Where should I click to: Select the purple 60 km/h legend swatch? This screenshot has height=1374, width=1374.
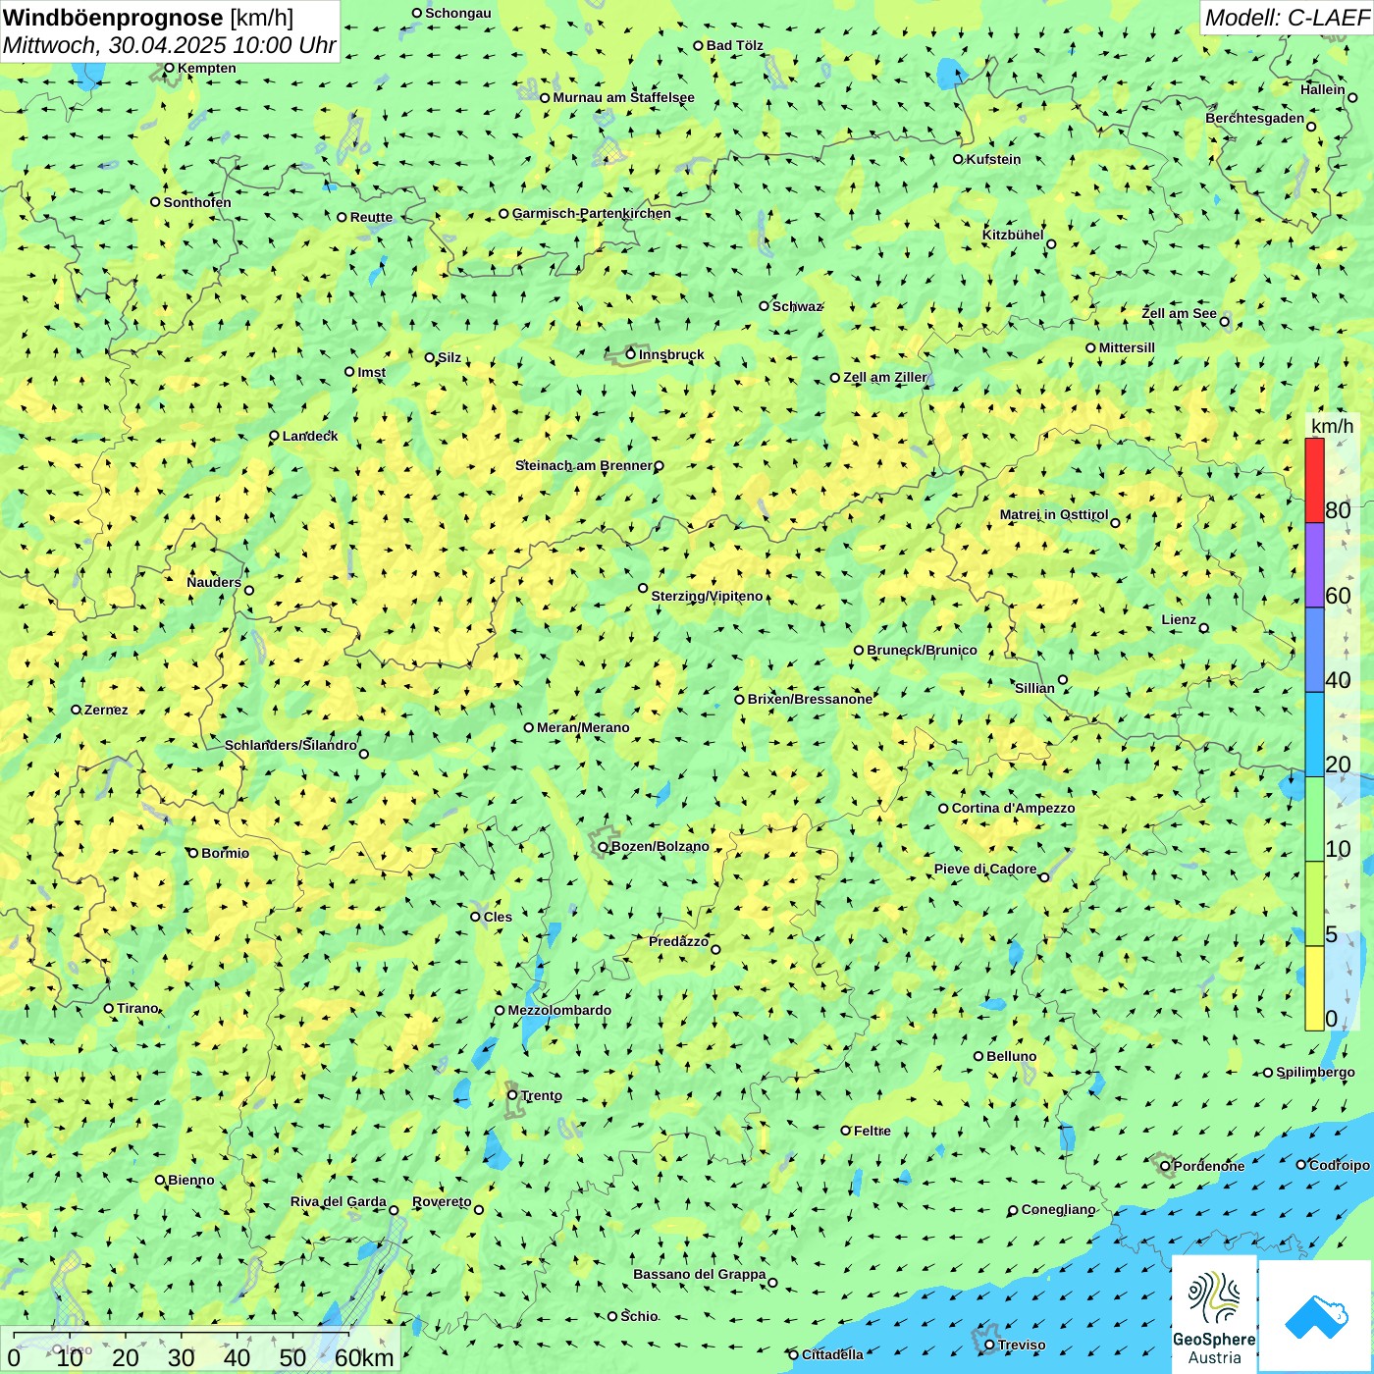[1314, 565]
